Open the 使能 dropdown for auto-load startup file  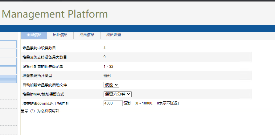click(111, 85)
